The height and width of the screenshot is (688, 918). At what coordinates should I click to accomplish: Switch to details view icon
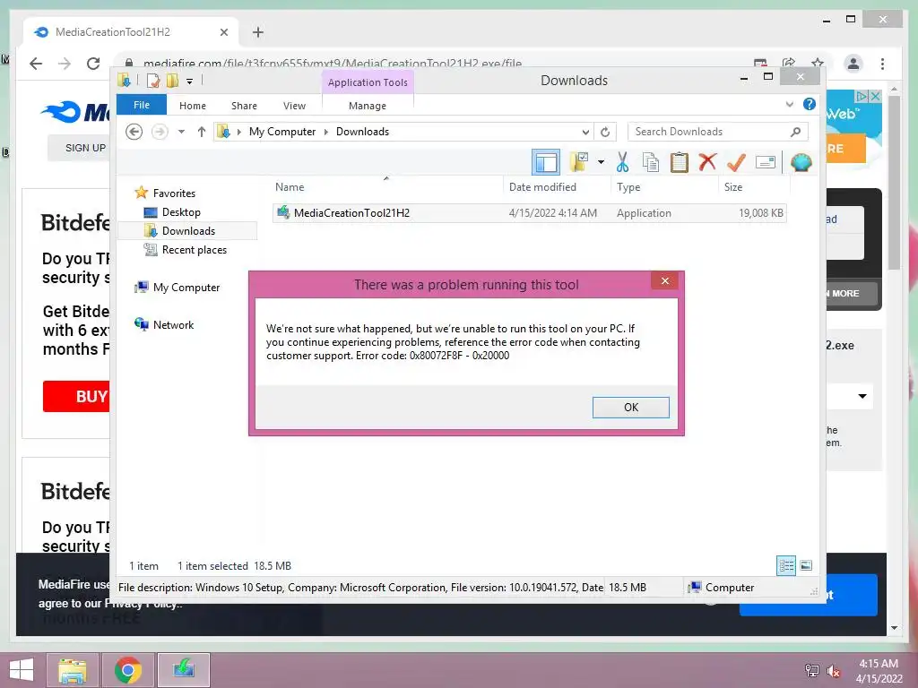[786, 565]
